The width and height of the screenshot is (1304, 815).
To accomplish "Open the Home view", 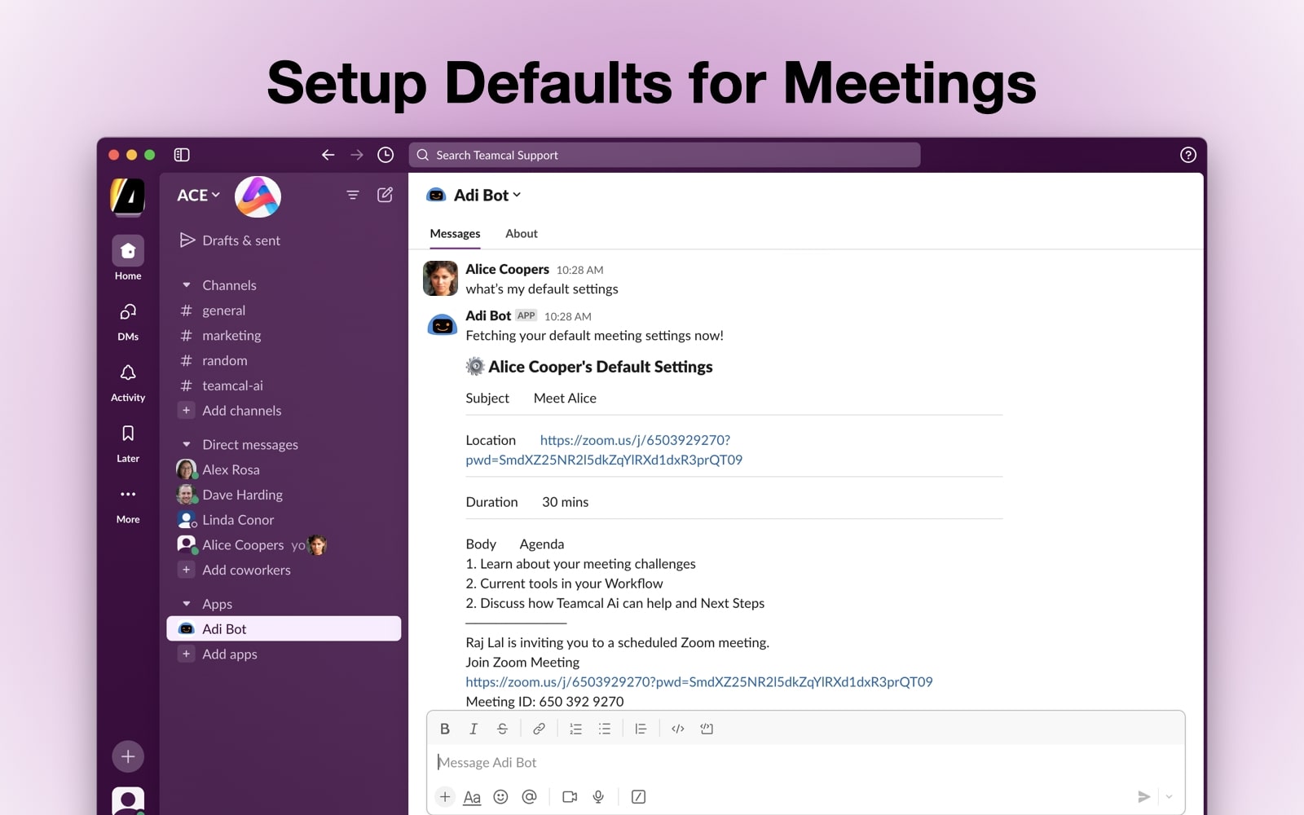I will (x=128, y=258).
